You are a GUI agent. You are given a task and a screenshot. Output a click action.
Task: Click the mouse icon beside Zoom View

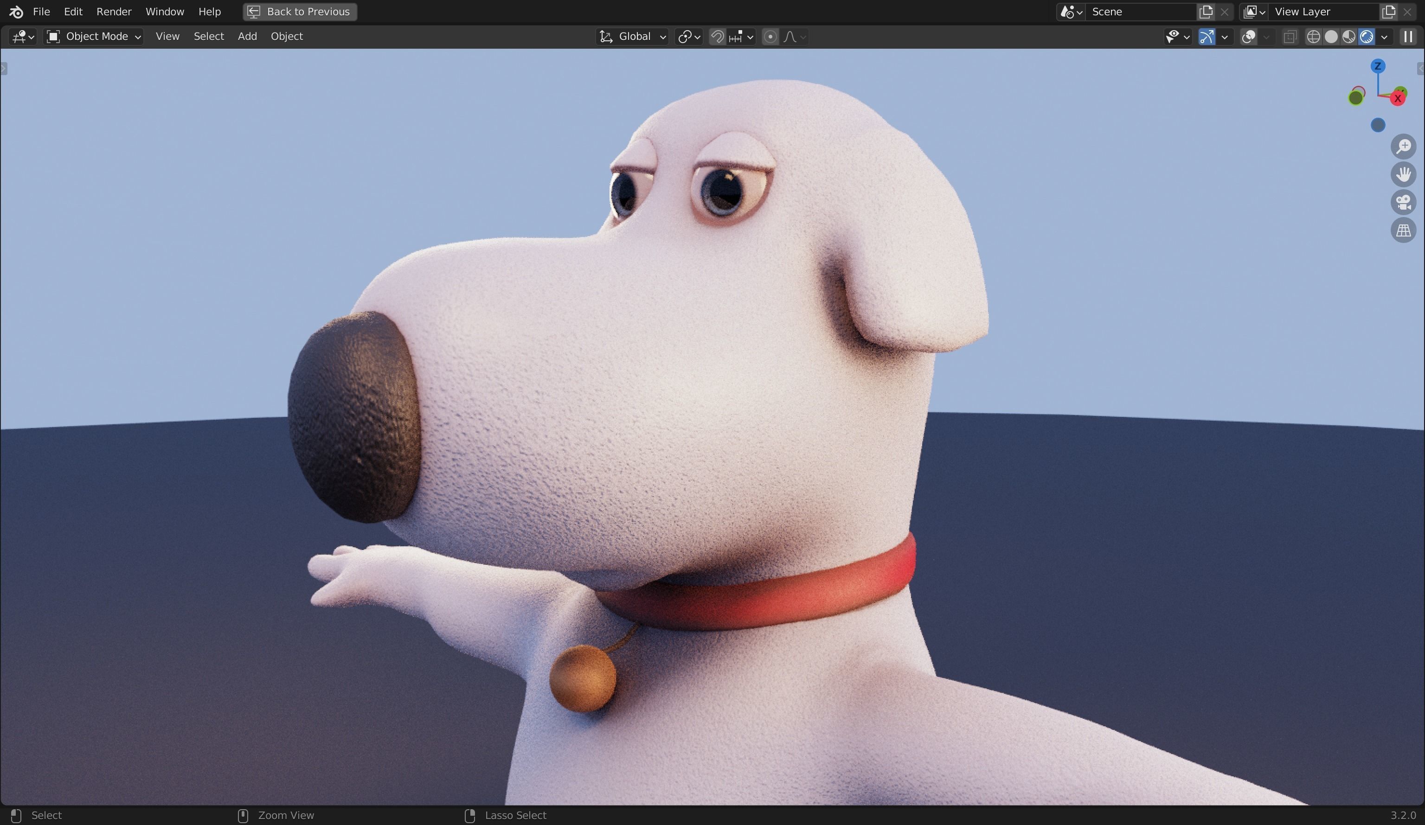pyautogui.click(x=243, y=815)
